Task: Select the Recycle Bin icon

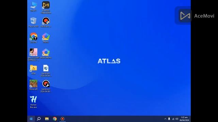Action: pyautogui.click(x=33, y=22)
